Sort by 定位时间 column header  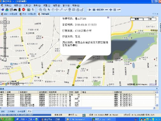click(x=58, y=92)
